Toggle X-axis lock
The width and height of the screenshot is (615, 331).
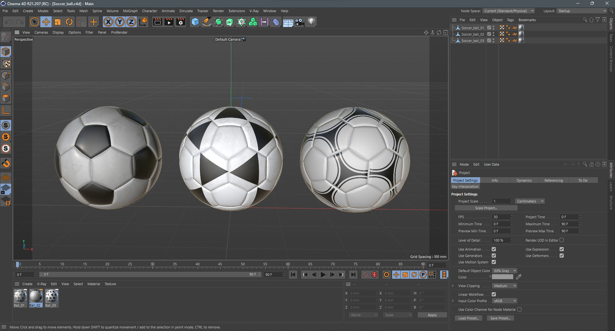pyautogui.click(x=108, y=22)
